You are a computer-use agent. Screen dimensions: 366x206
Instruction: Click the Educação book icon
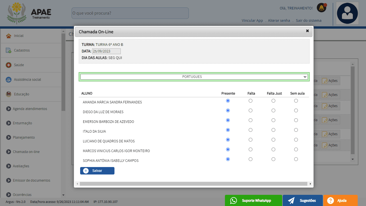pyautogui.click(x=9, y=94)
